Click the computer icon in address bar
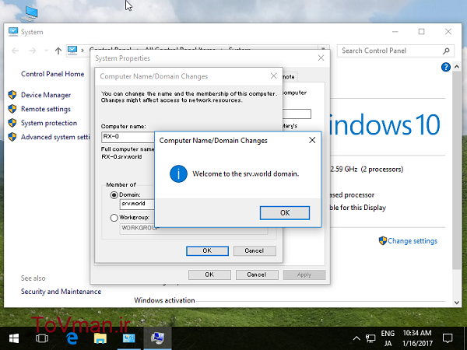The height and width of the screenshot is (350, 467). (x=72, y=50)
